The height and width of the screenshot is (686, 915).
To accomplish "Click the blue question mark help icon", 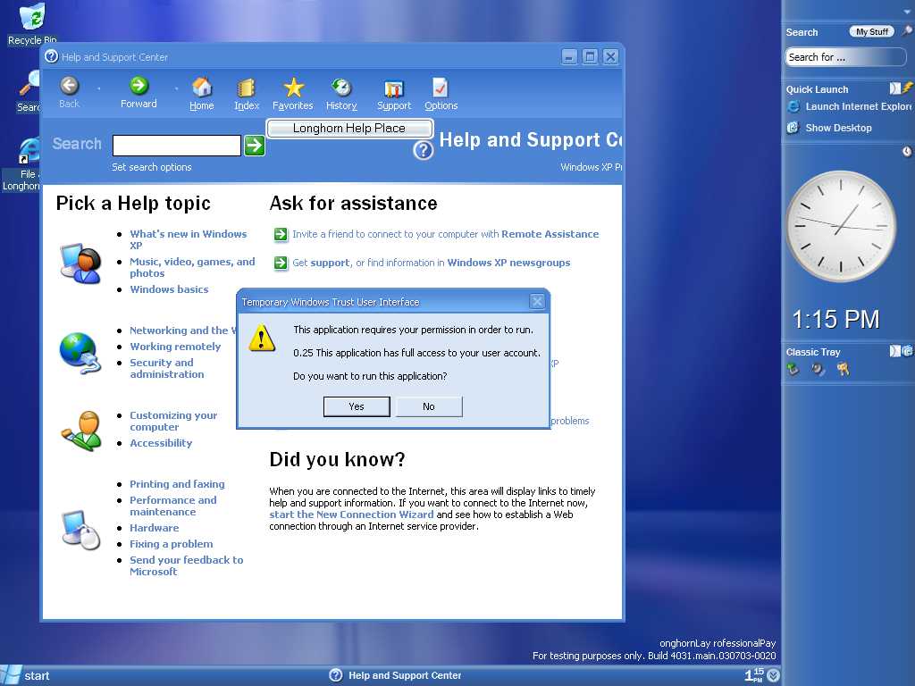I will click(x=423, y=150).
